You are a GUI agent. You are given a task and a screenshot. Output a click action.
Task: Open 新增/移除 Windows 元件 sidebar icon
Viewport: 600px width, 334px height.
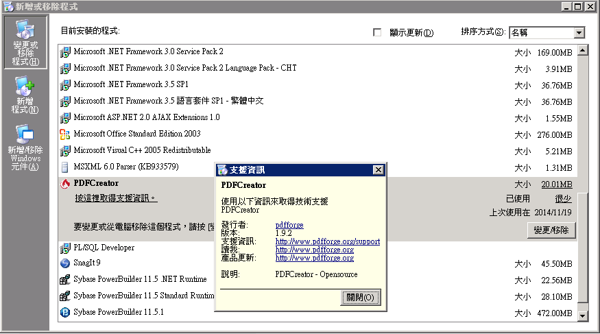[25, 147]
